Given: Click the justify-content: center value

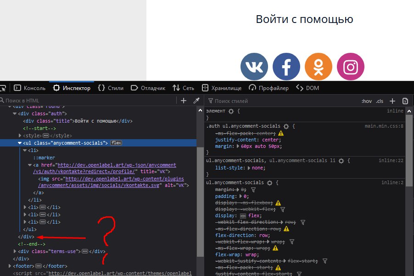Looking at the screenshot, I should [271, 140].
